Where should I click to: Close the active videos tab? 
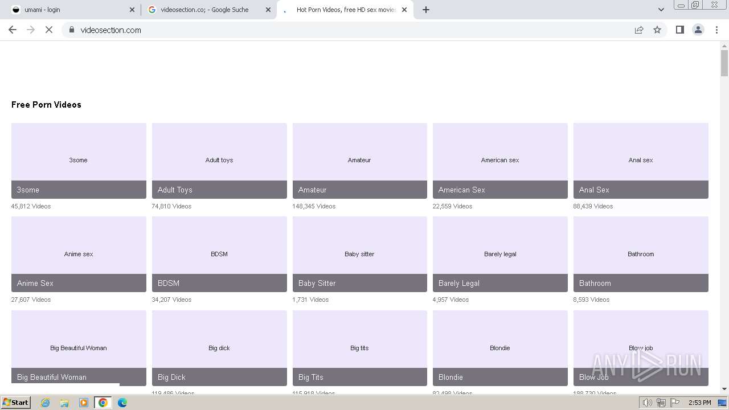click(404, 10)
